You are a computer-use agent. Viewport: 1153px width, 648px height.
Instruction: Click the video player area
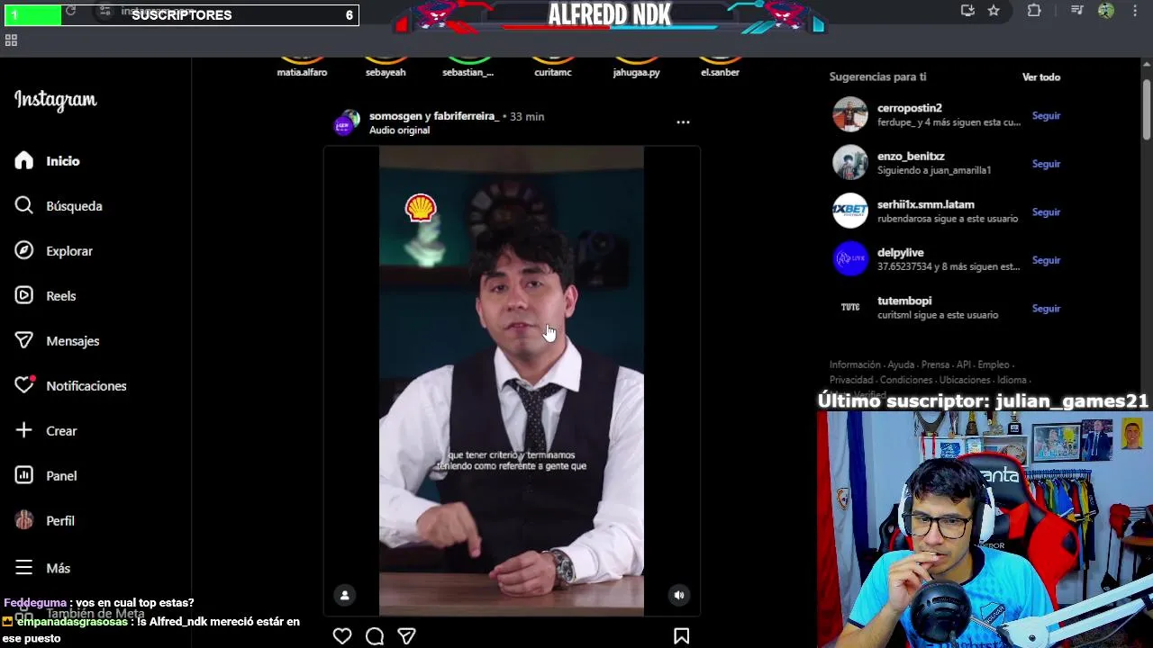click(x=512, y=382)
